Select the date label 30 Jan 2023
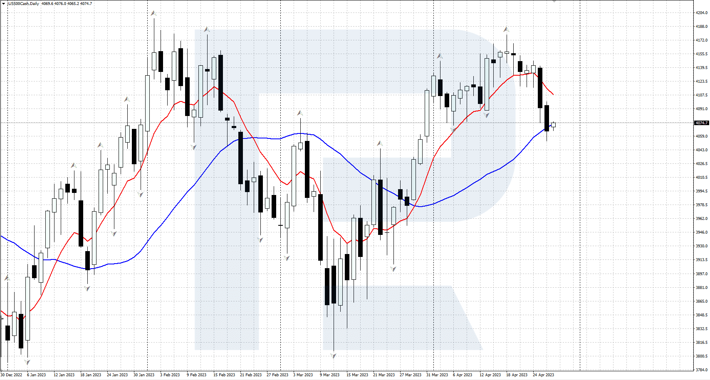Image resolution: width=710 pixels, height=380 pixels. [144, 375]
